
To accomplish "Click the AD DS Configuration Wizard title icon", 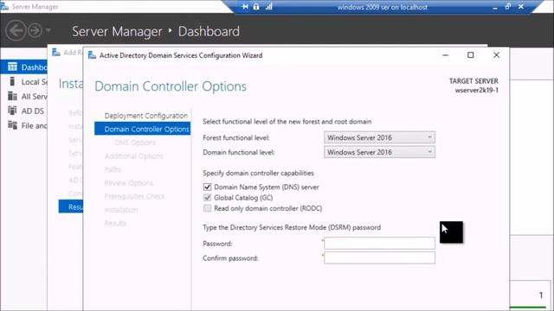I will coord(92,55).
